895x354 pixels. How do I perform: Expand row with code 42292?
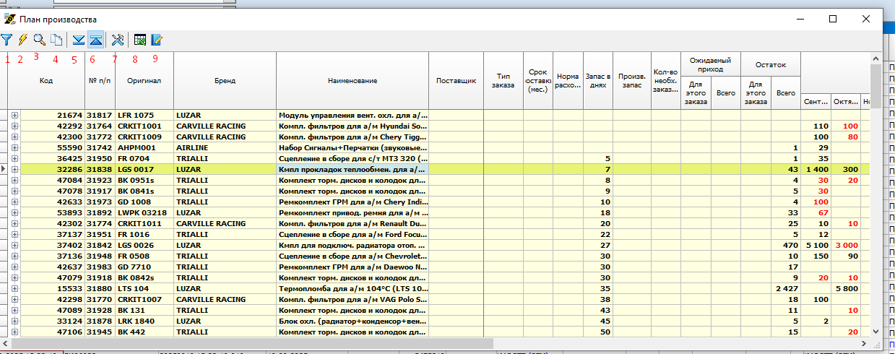(x=15, y=126)
